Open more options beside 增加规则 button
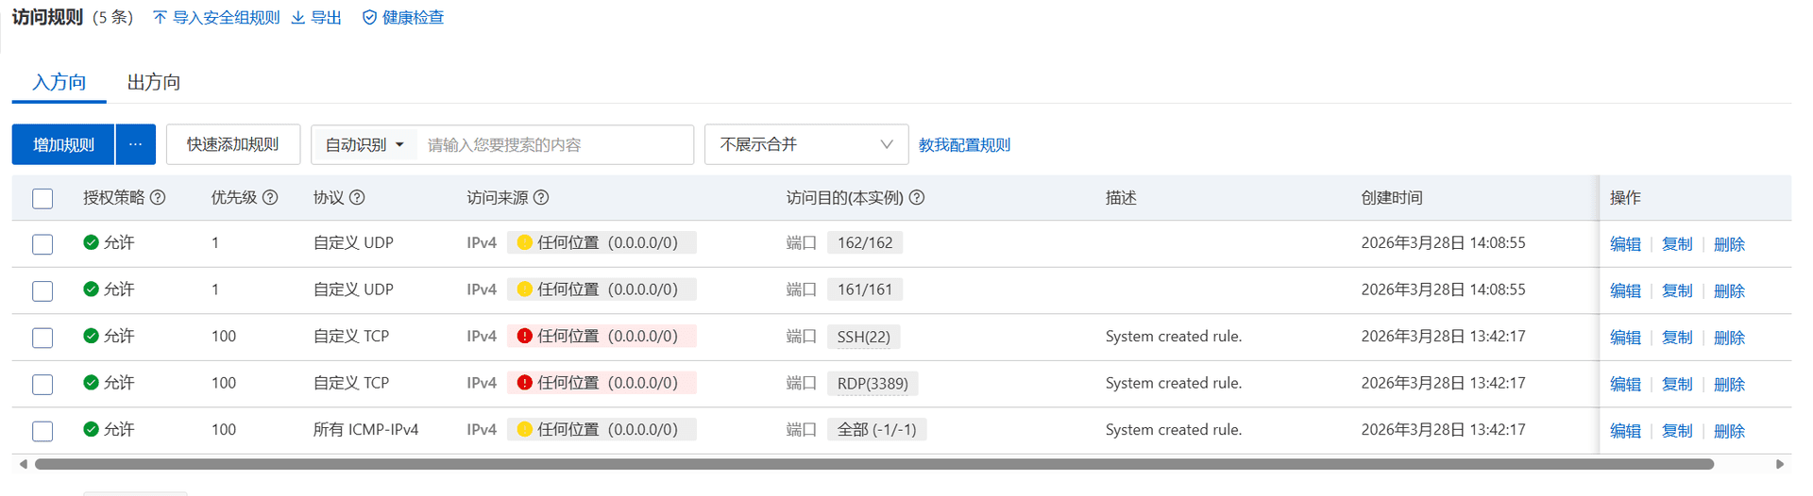The width and height of the screenshot is (1813, 496). click(136, 145)
